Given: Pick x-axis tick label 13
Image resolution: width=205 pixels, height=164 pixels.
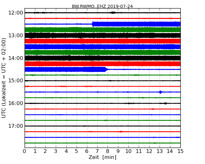Looking at the screenshot, I should click(160, 151).
